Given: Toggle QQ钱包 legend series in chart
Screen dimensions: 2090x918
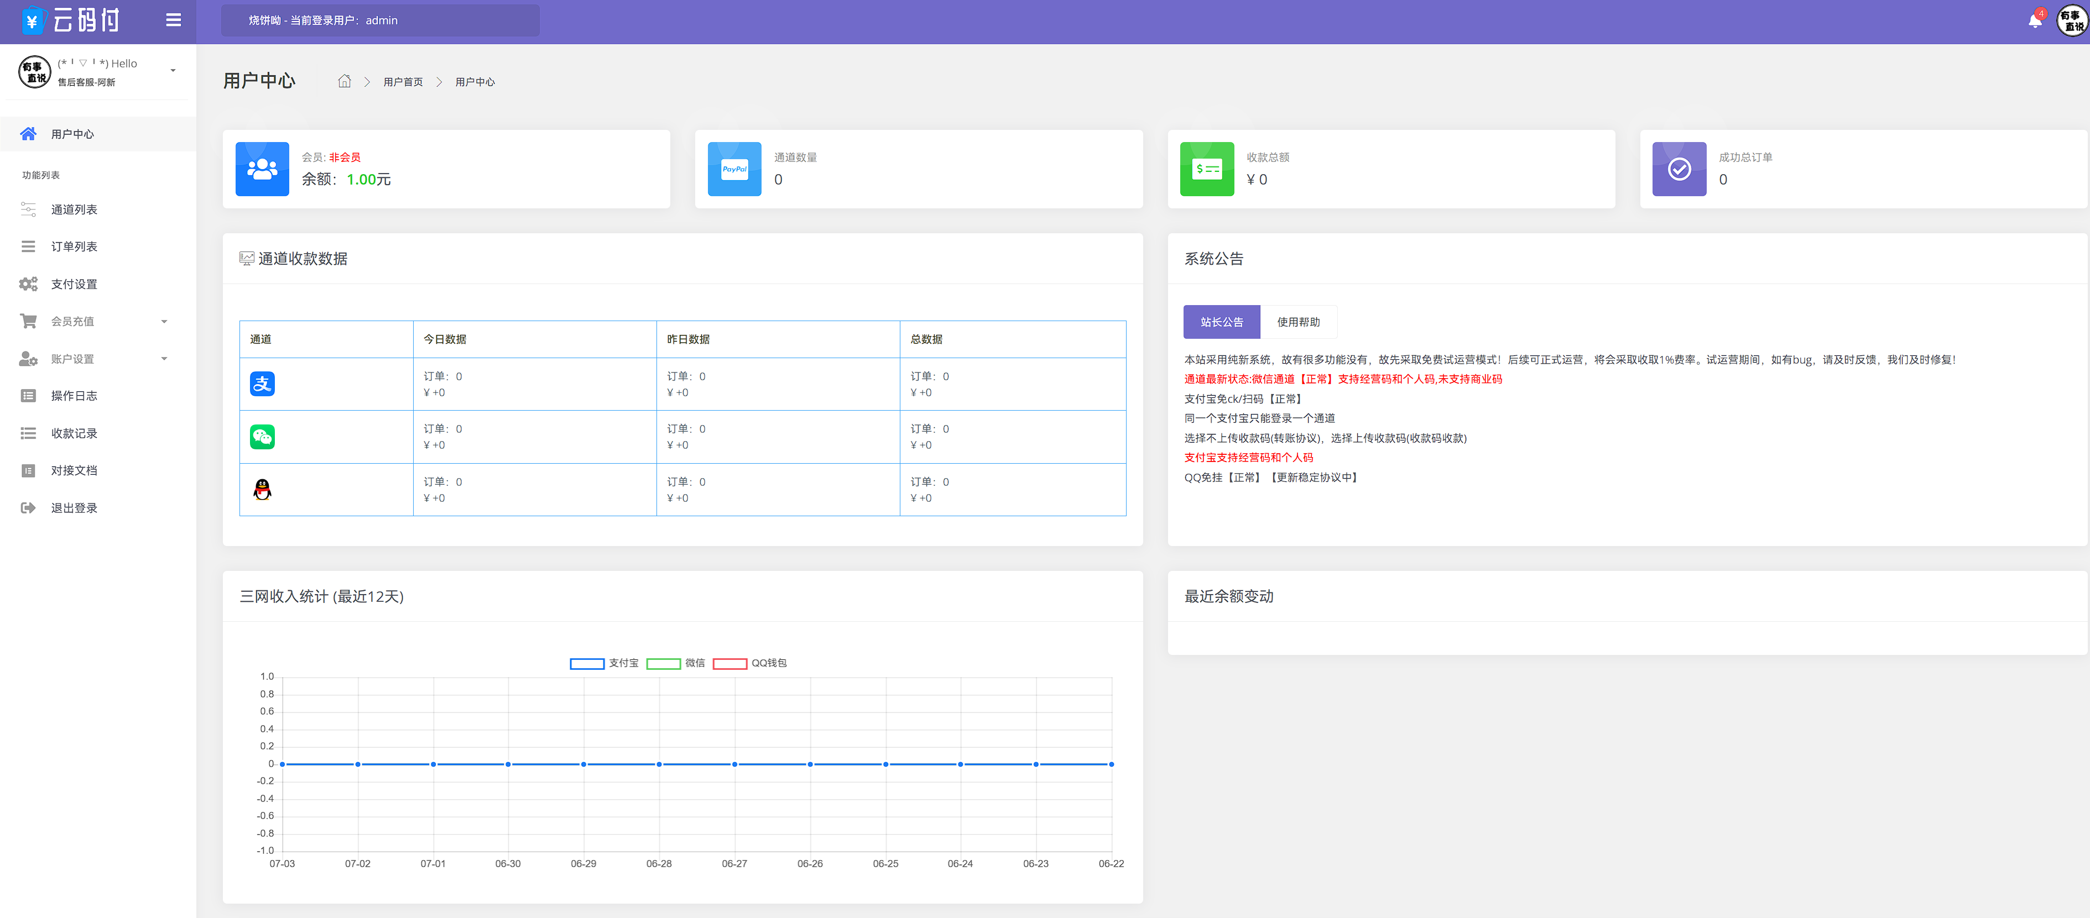Looking at the screenshot, I should point(750,663).
